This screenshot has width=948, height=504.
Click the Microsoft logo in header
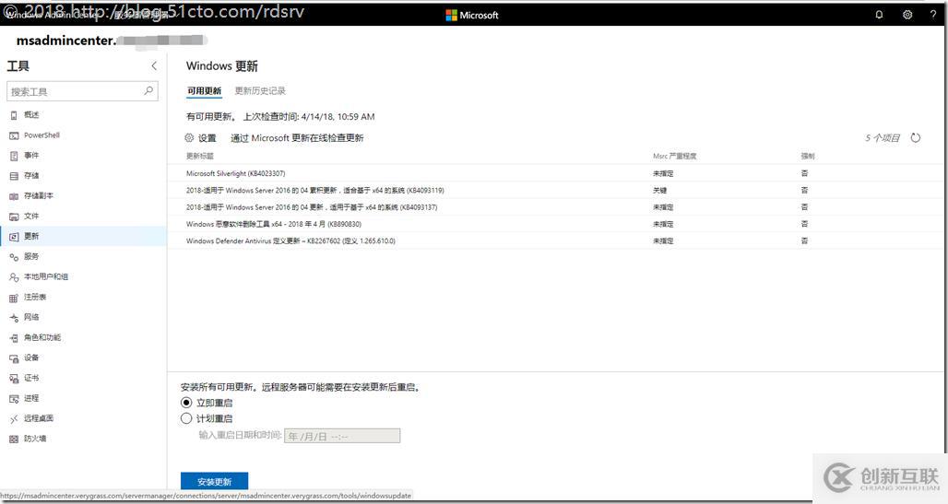click(472, 15)
